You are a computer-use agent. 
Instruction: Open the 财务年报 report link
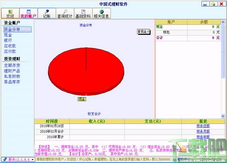tap(203, 137)
